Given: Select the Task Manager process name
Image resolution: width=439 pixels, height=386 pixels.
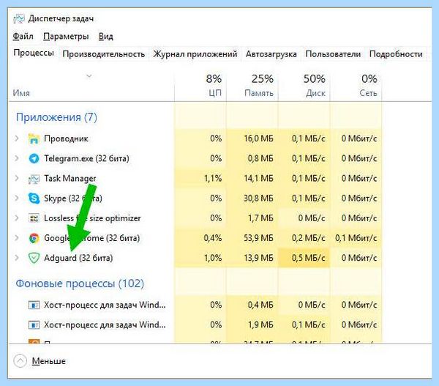Looking at the screenshot, I should 70,178.
